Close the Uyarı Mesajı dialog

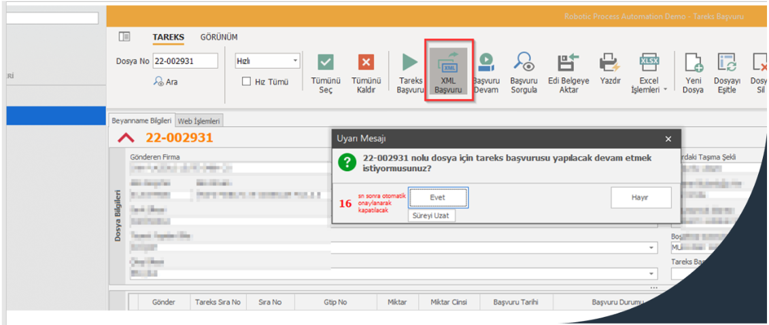click(x=668, y=139)
